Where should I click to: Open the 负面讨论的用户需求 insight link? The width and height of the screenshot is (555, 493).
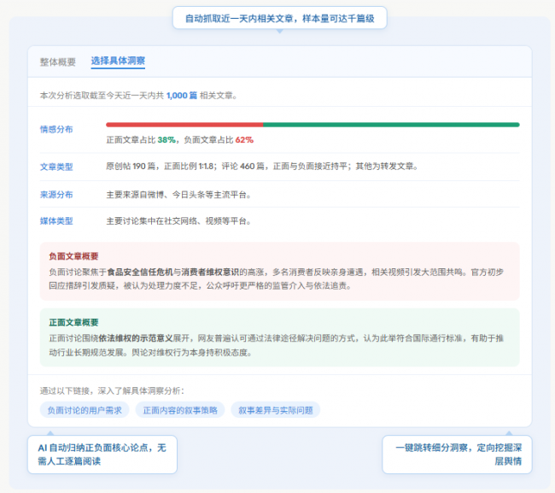coord(85,410)
